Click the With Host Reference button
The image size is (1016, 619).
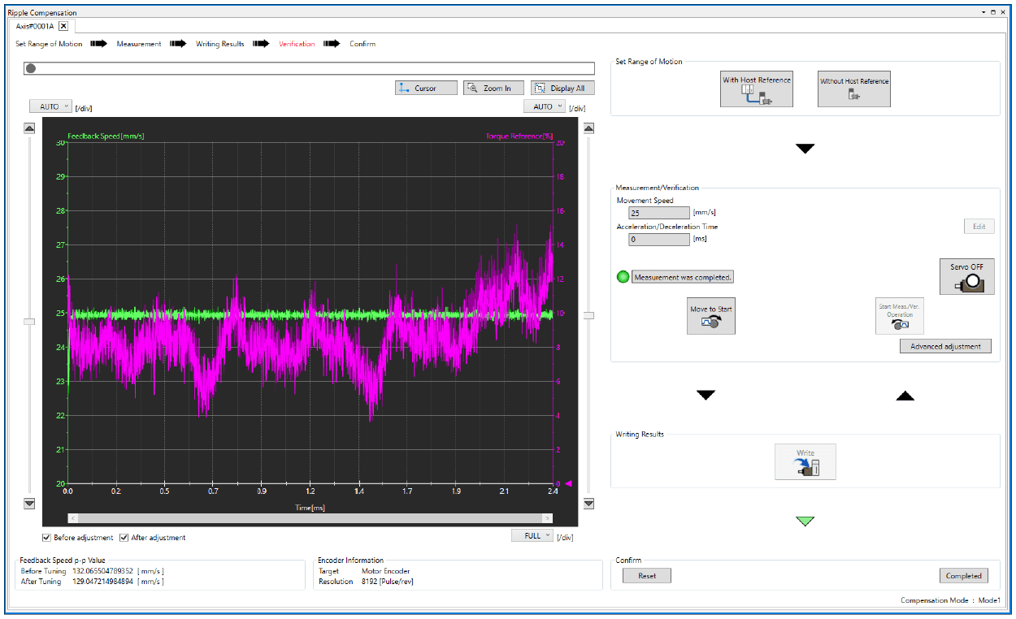point(756,89)
